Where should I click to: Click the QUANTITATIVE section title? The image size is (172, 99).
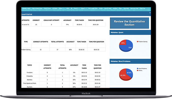tap(27, 15)
